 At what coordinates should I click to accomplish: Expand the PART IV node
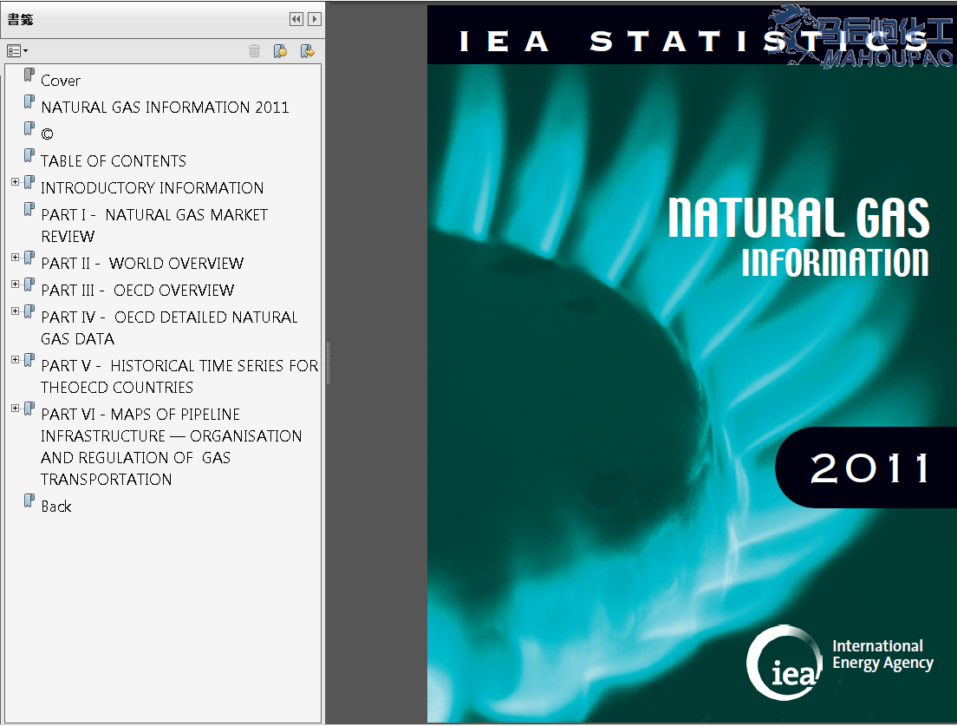[16, 311]
